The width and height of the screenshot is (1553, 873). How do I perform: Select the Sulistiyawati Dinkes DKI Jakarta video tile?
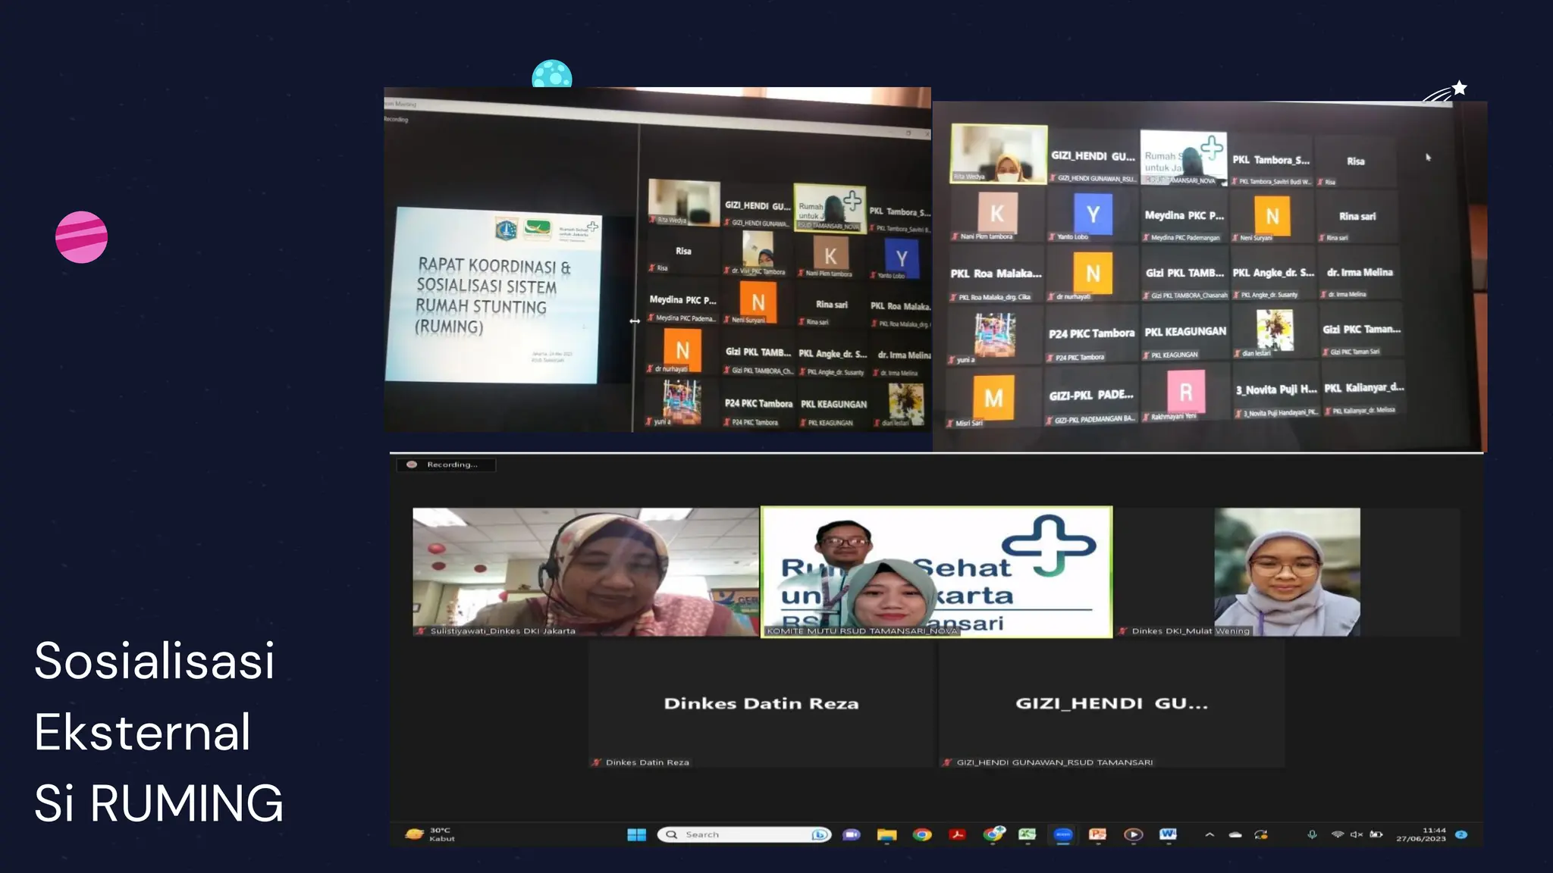585,571
